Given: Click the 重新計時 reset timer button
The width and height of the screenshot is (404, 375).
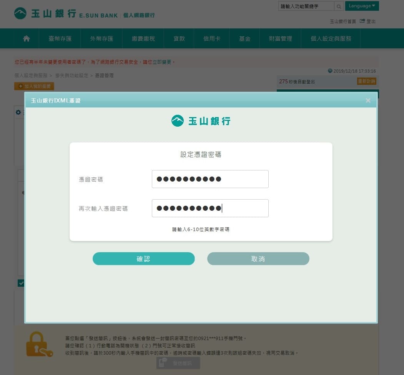Looking at the screenshot, I should point(366,81).
